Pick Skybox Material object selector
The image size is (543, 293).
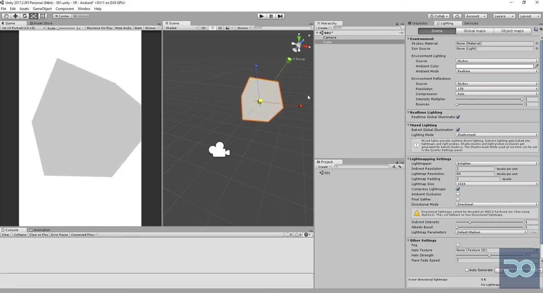click(x=537, y=43)
